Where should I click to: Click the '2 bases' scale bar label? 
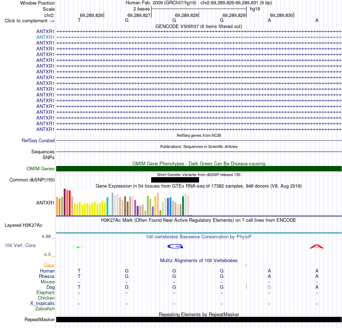point(142,9)
